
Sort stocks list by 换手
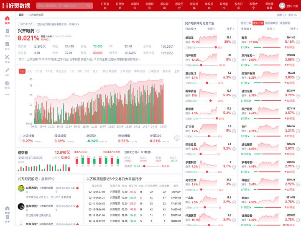click(x=230, y=29)
